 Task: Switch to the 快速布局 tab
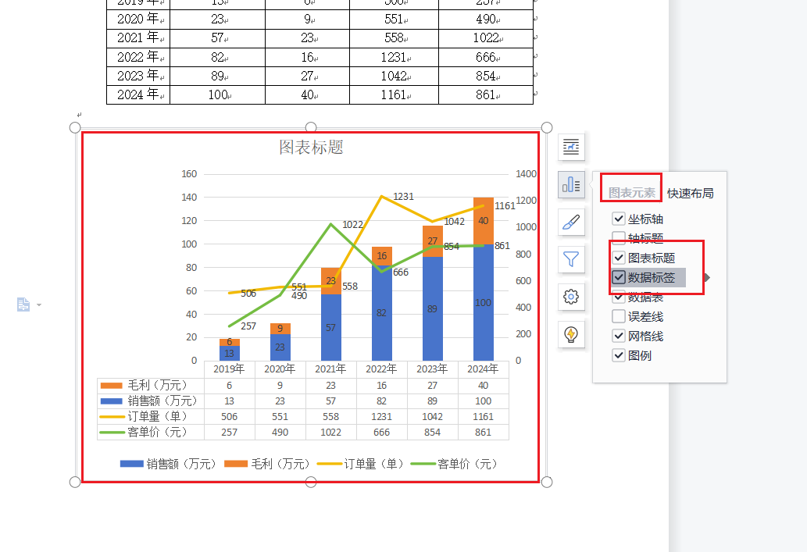click(x=690, y=194)
